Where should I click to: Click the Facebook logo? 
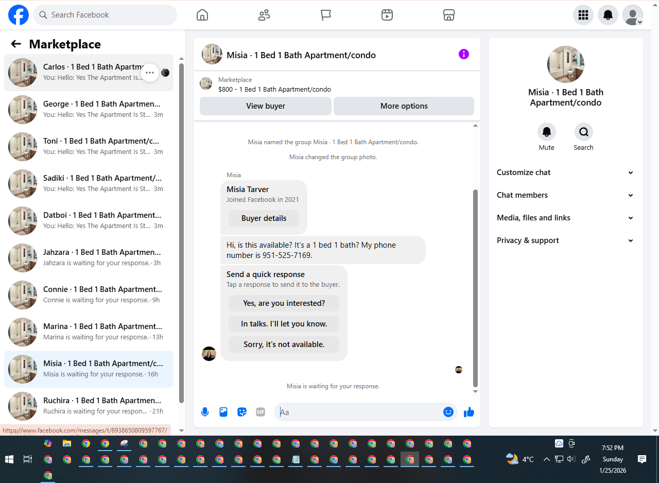(19, 15)
